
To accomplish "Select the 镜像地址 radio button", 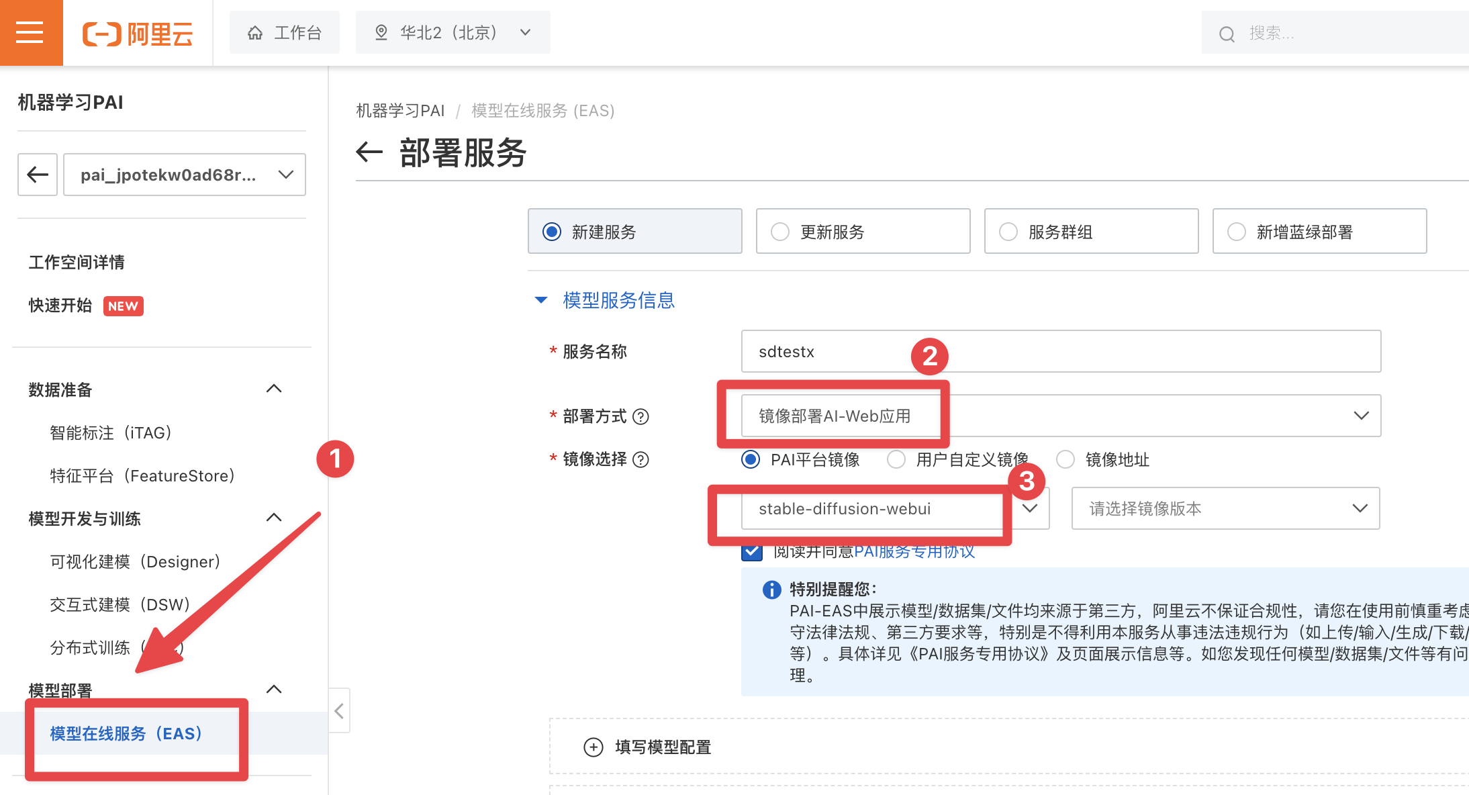I will 1065,459.
